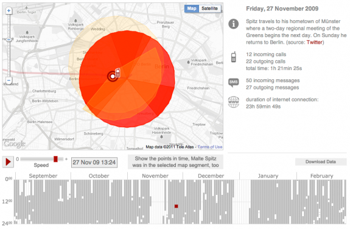Click the map zoom out minus button
The image size is (350, 229).
click(9, 80)
